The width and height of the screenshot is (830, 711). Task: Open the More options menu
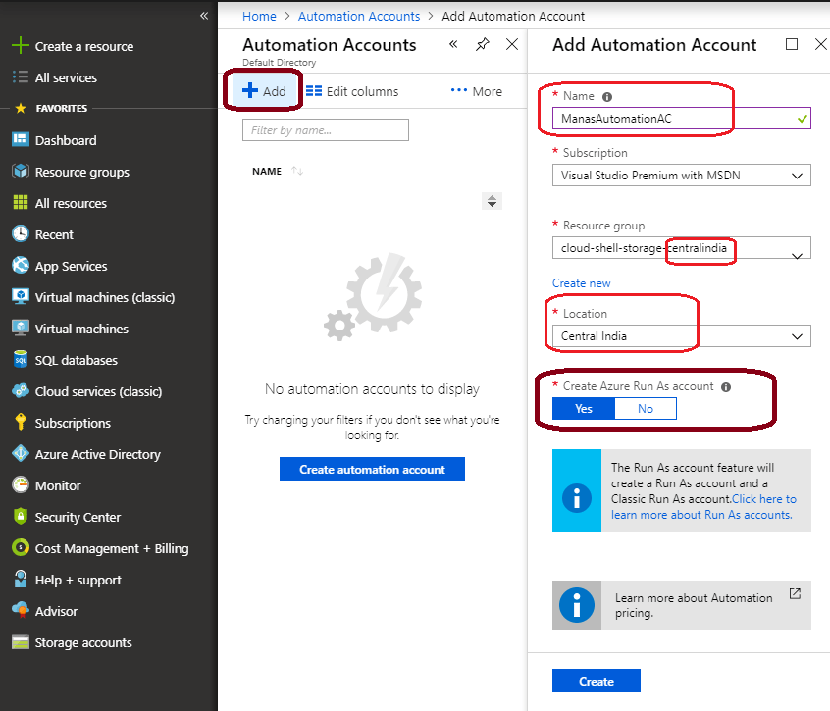[x=477, y=90]
